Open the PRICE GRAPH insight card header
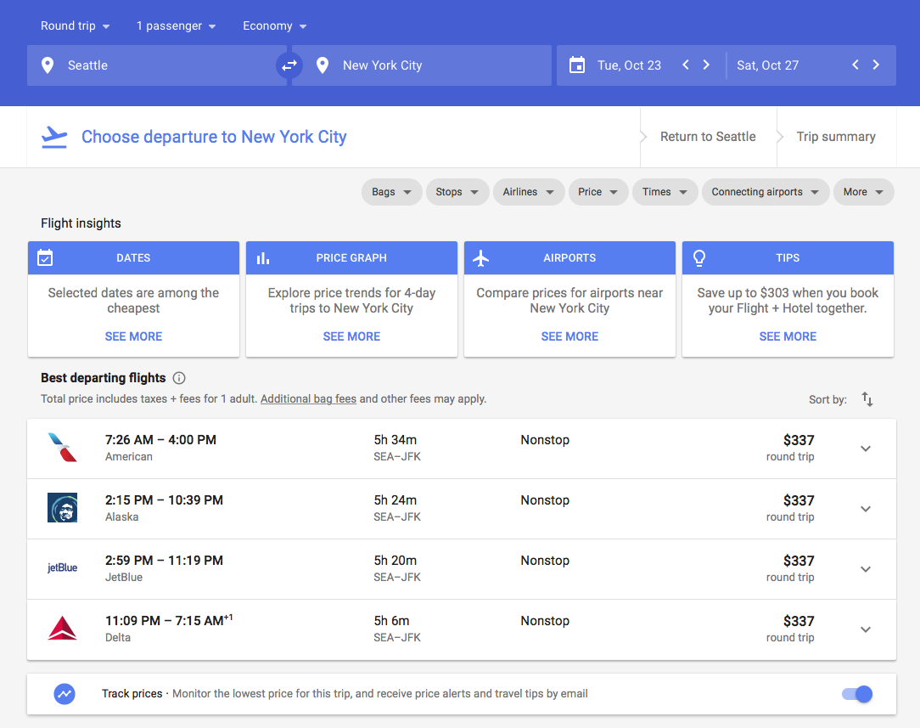920x728 pixels. pyautogui.click(x=351, y=257)
